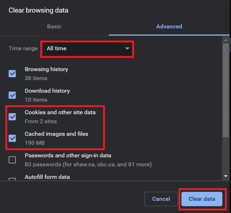Click the Cookies and other site data label

(x=60, y=112)
